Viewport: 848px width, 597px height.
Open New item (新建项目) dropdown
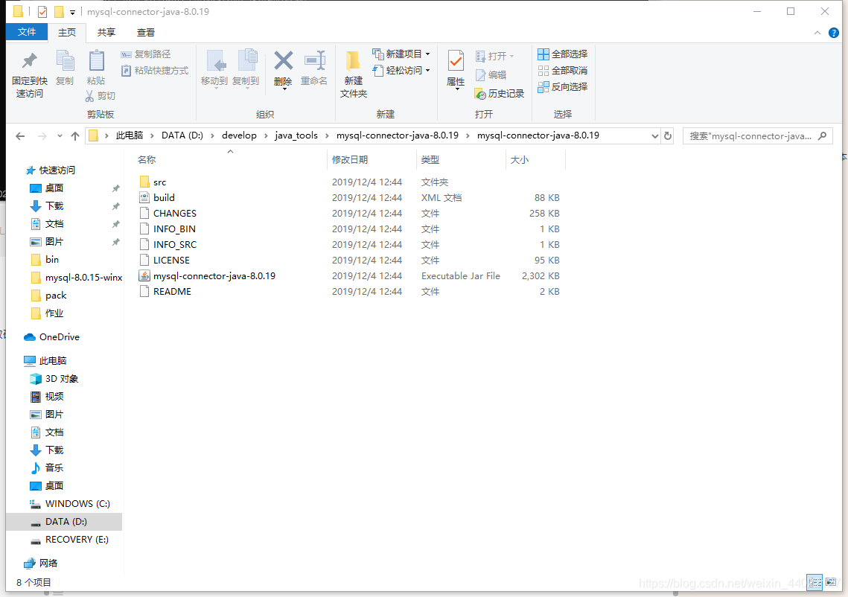pos(401,54)
